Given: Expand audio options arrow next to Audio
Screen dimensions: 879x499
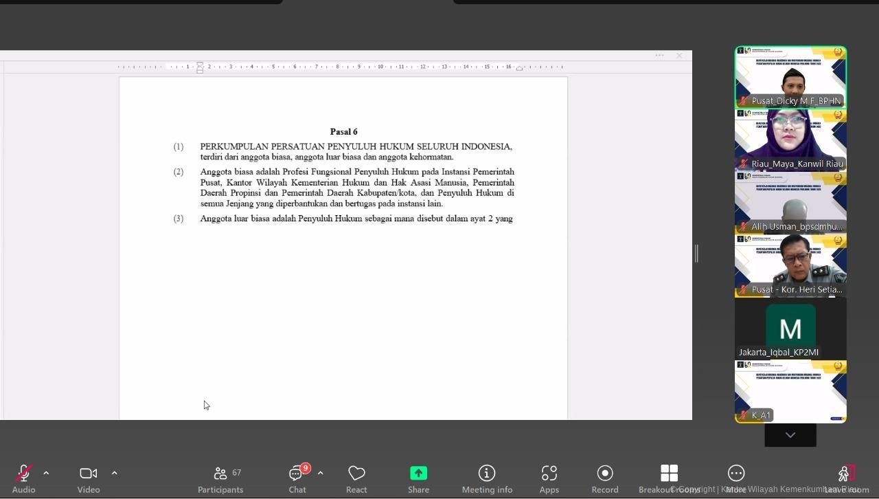Looking at the screenshot, I should 46,473.
